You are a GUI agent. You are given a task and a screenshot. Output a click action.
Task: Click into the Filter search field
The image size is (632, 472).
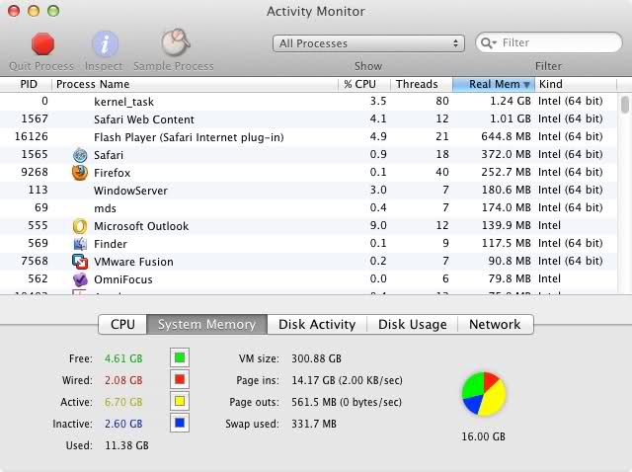tap(549, 42)
